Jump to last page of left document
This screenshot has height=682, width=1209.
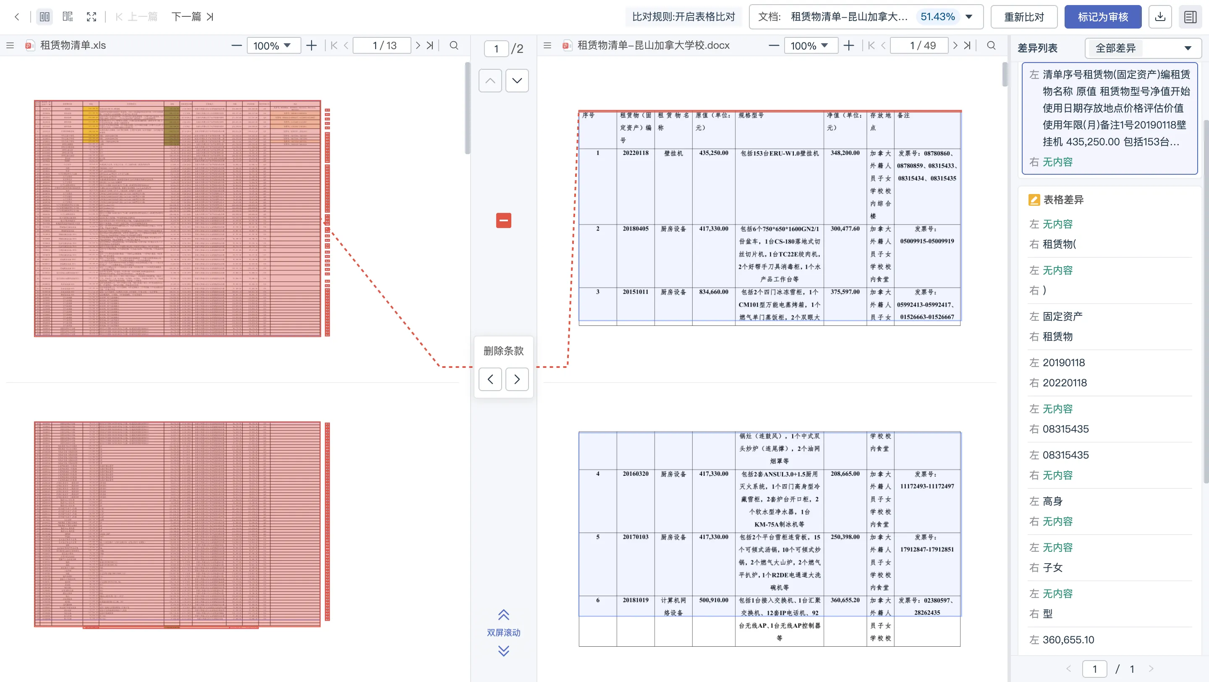430,45
